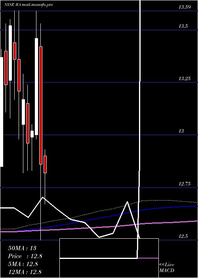Viewport: 198px width, 278px height.
Task: Click the 13 price axis label
Action: tap(181, 131)
